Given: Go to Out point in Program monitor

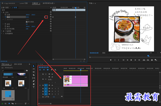Looking at the screenshot, I should 139,60.
